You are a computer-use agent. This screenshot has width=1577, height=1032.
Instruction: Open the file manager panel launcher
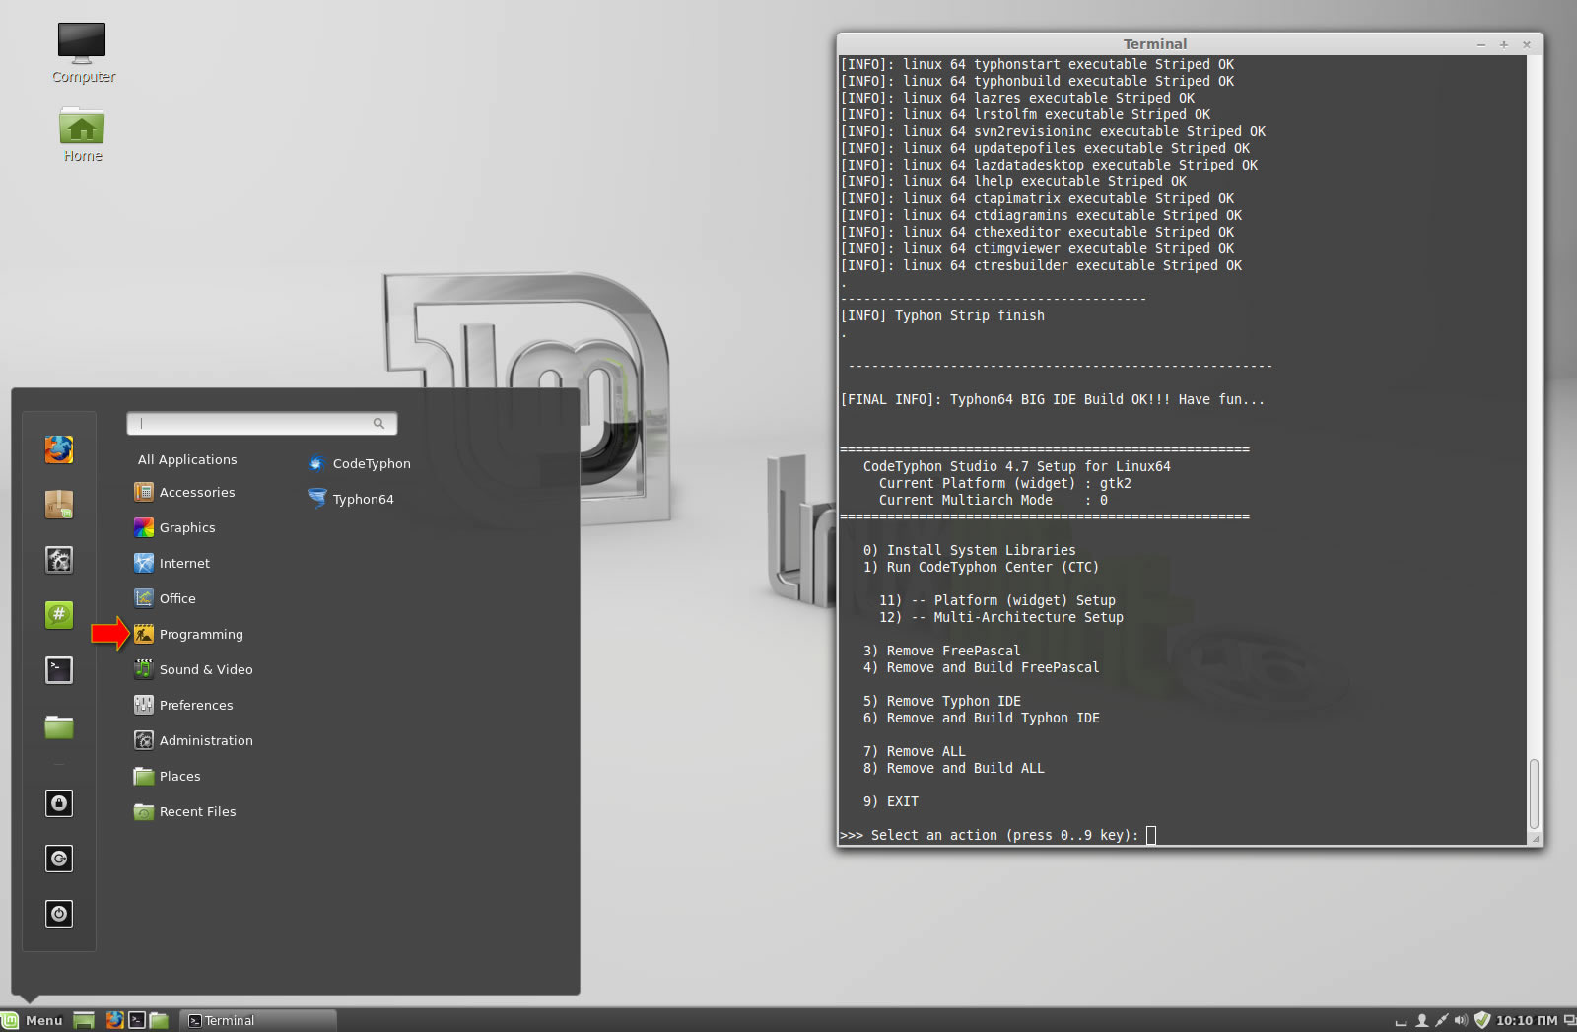[159, 1020]
